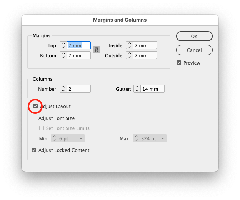Open the Max font size dropdown
The width and height of the screenshot is (240, 200).
point(163,138)
